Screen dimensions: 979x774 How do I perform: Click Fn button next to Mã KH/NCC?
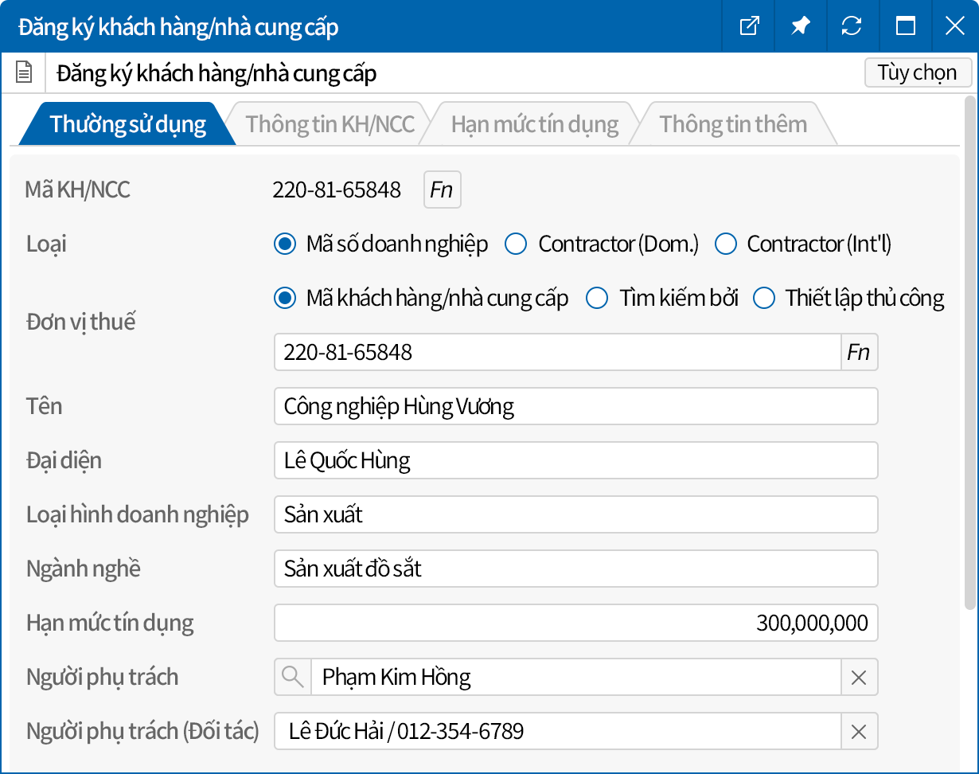click(x=442, y=190)
